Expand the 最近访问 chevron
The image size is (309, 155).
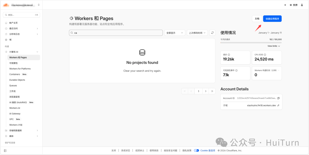(x=37, y=29)
